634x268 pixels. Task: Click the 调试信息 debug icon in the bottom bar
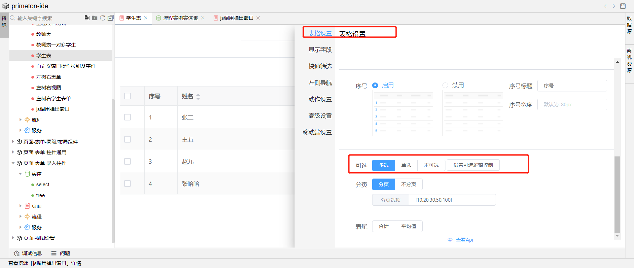point(17,253)
